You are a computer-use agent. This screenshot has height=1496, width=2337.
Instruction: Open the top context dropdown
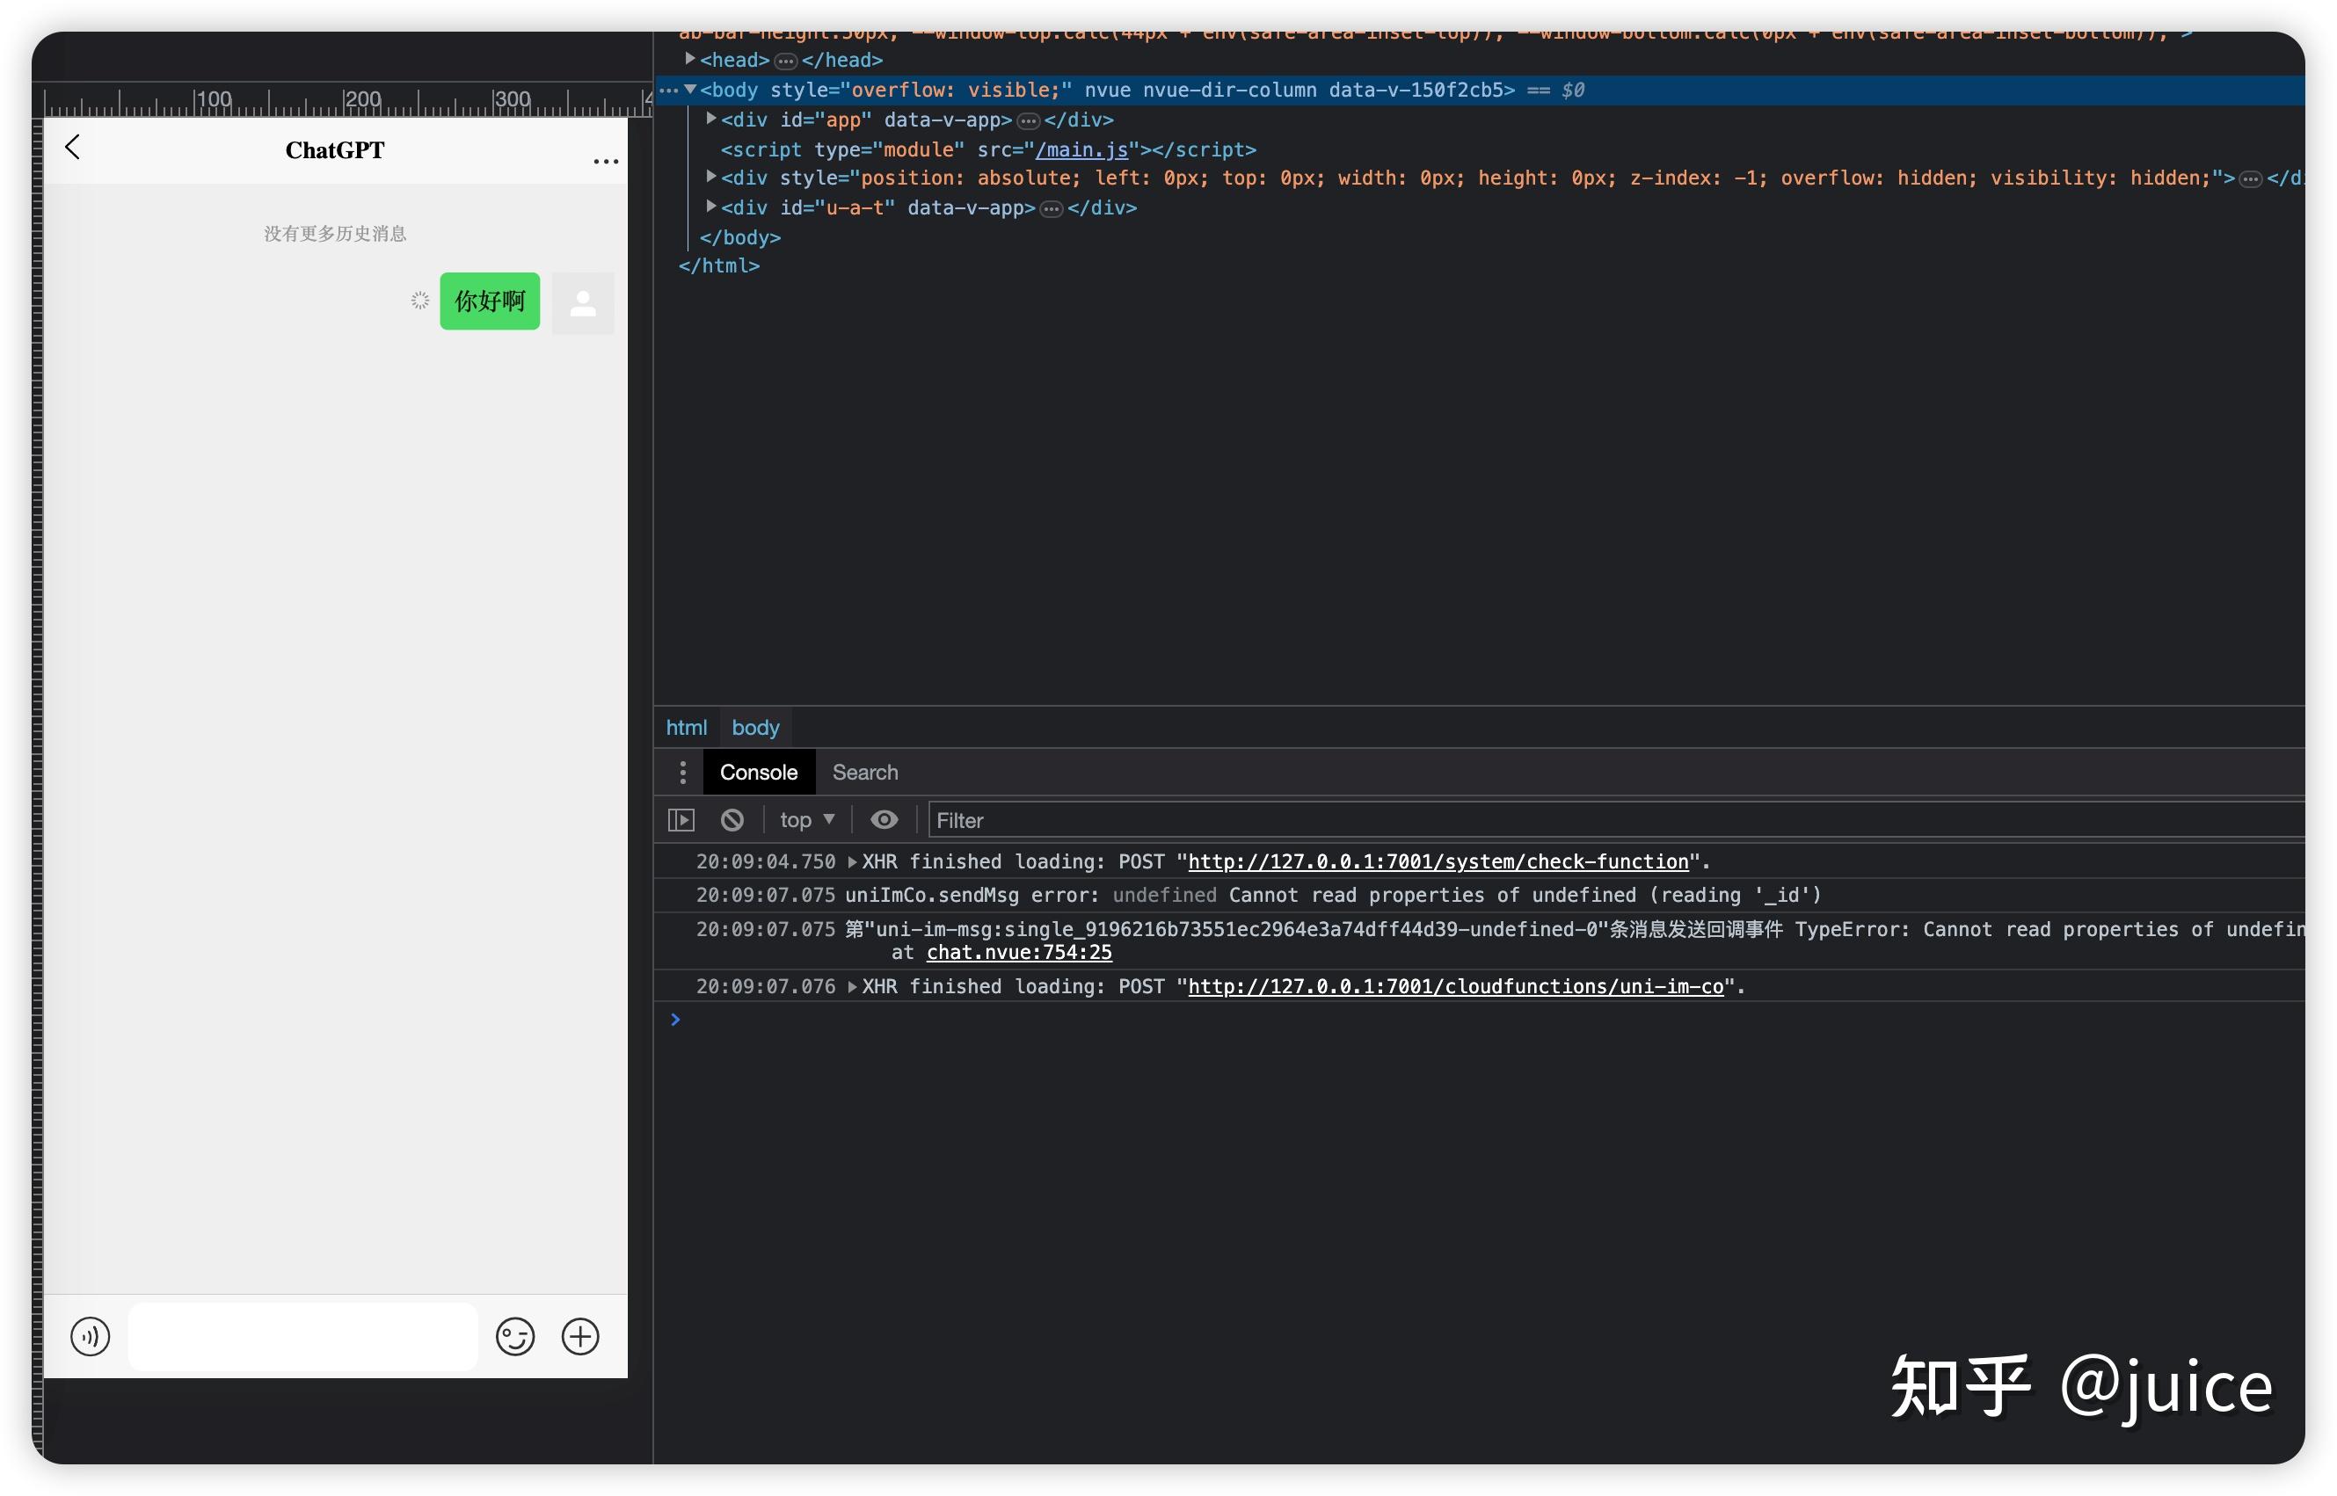coord(806,820)
